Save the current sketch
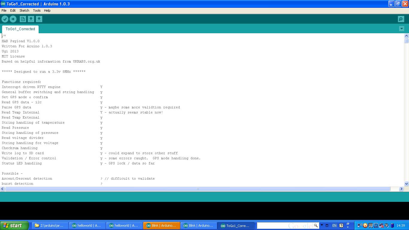 (39, 19)
